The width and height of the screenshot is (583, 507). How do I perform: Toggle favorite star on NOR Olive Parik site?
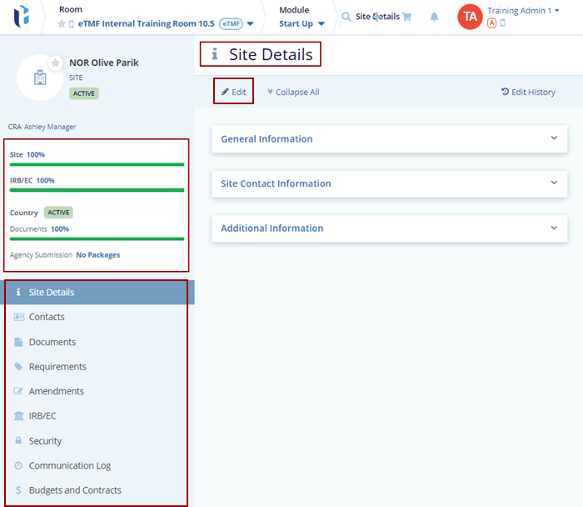coord(55,63)
